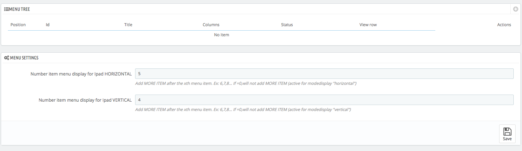The image size is (522, 151).
Task: Click the "No item" empty table row
Action: click(221, 35)
